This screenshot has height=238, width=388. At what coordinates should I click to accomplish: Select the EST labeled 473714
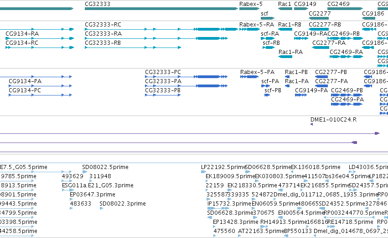point(289,185)
